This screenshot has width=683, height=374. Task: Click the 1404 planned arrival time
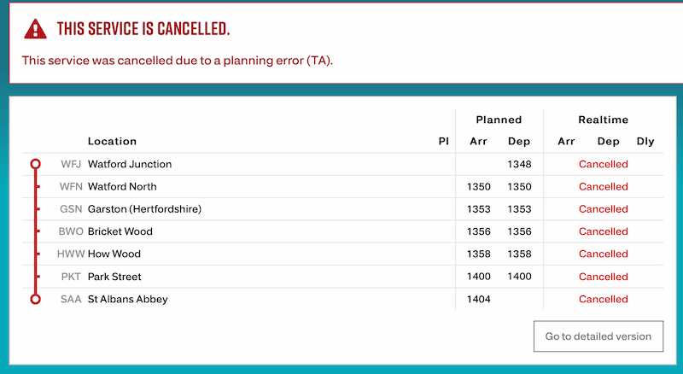pos(479,299)
